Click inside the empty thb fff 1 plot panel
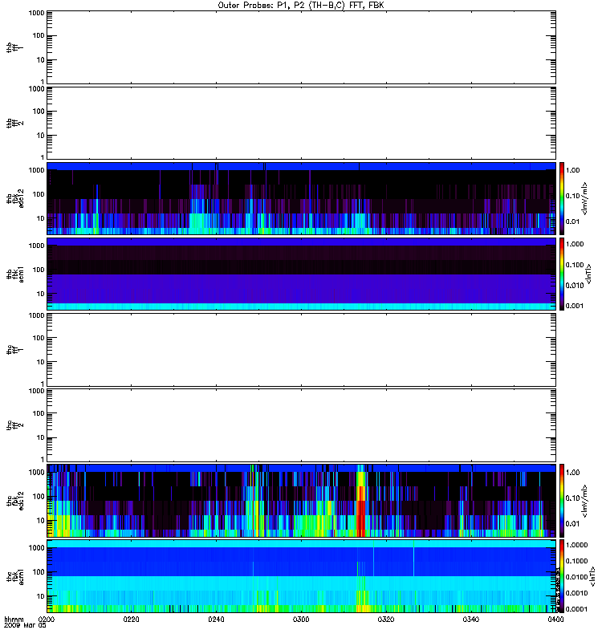This screenshot has width=602, height=642. pos(301,47)
